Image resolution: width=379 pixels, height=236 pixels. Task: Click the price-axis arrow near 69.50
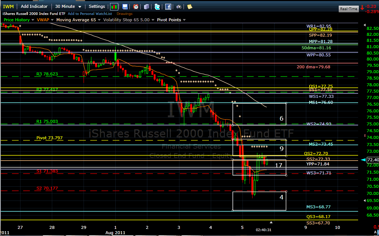365,201
